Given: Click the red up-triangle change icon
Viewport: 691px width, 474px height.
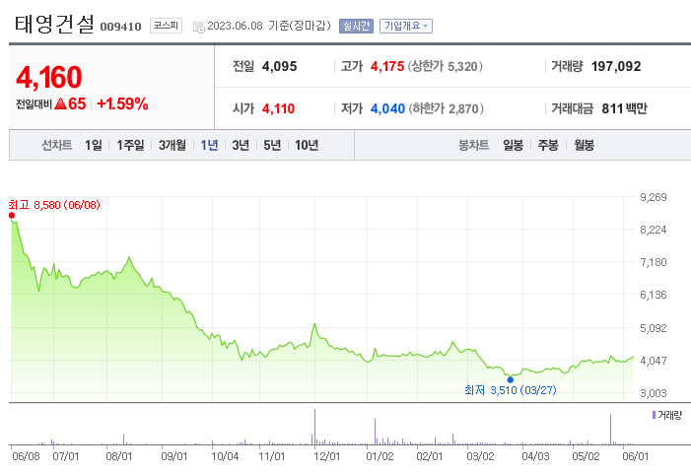Looking at the screenshot, I should [60, 103].
